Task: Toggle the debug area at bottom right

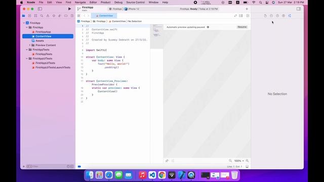Action: pos(247,166)
